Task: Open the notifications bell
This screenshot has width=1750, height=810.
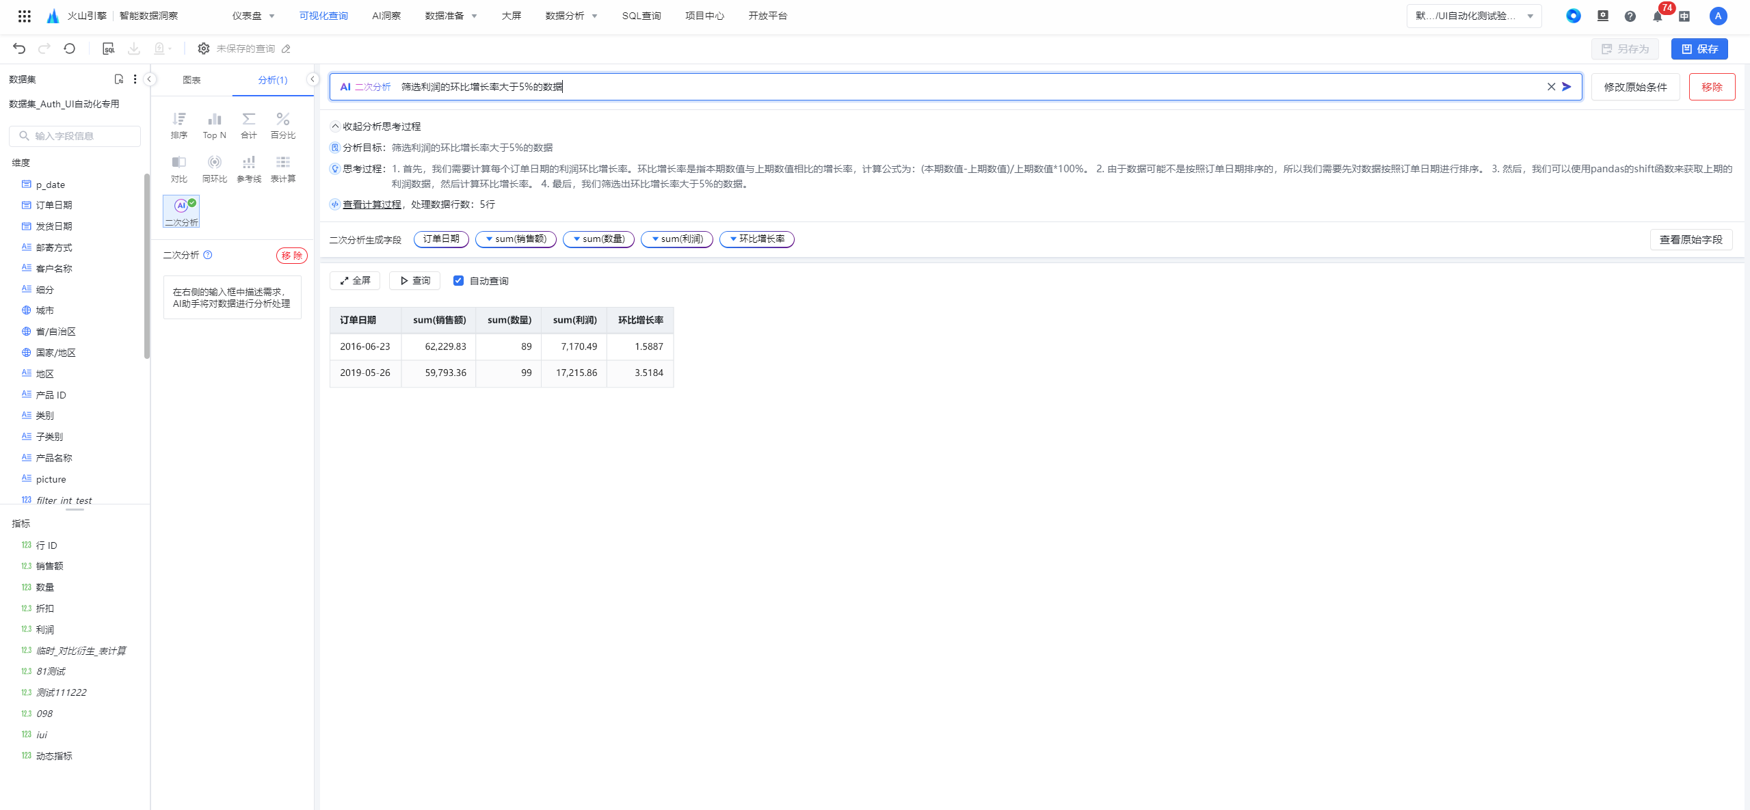Action: tap(1658, 16)
